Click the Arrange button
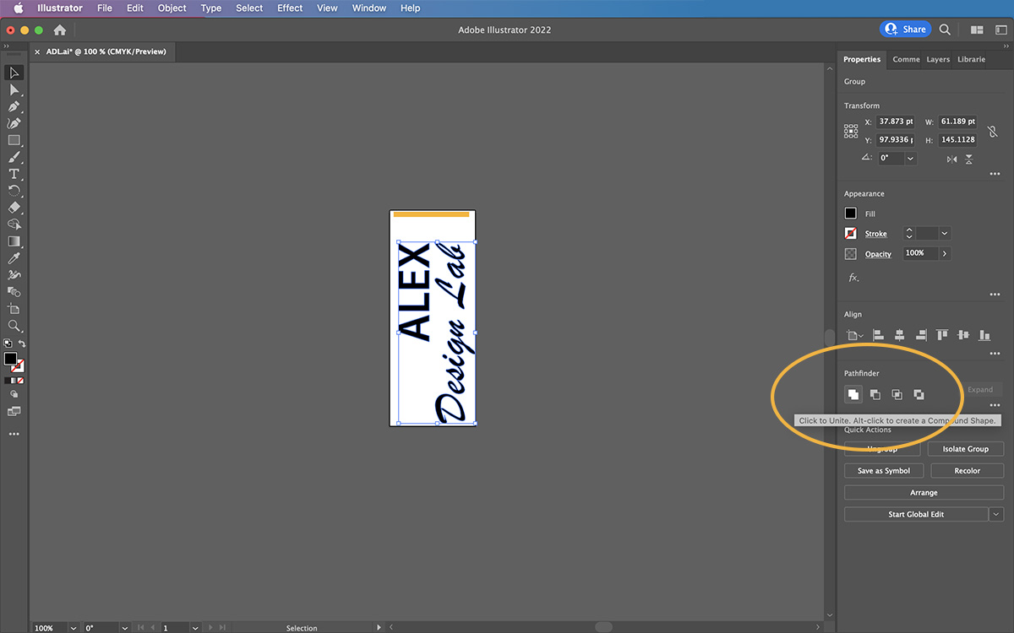Viewport: 1014px width, 633px height. tap(924, 492)
